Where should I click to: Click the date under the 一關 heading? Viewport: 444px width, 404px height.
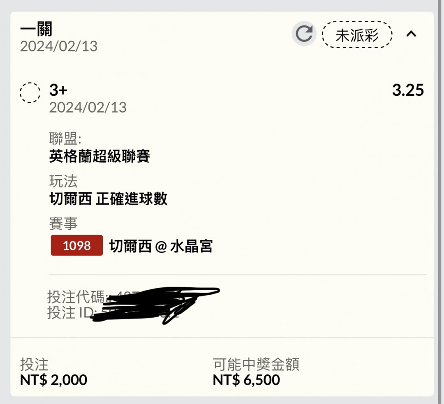click(59, 46)
